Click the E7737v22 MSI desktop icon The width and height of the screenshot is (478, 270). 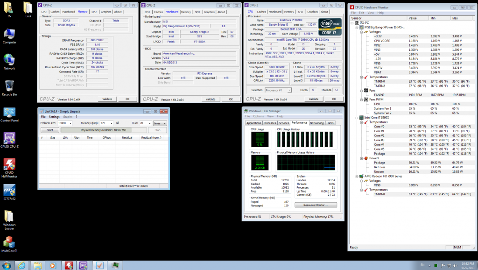pyautogui.click(x=9, y=190)
